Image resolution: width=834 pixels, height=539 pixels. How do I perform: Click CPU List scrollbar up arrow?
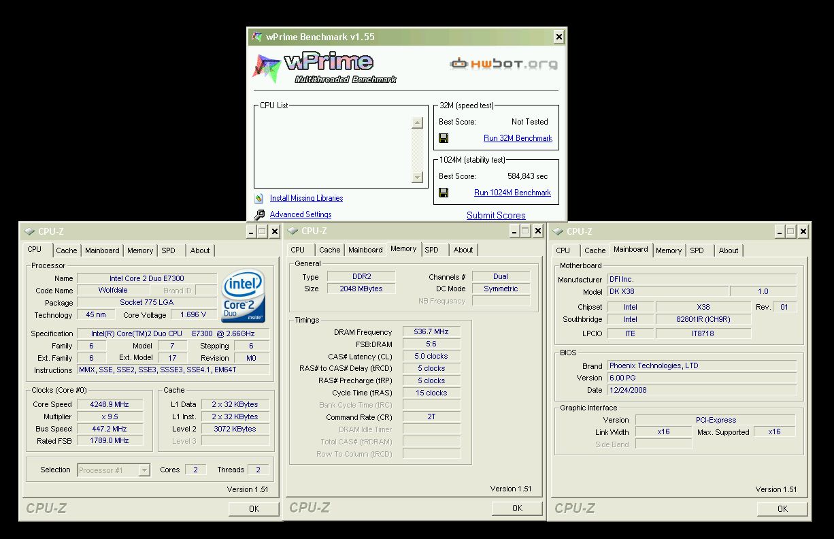tap(418, 123)
